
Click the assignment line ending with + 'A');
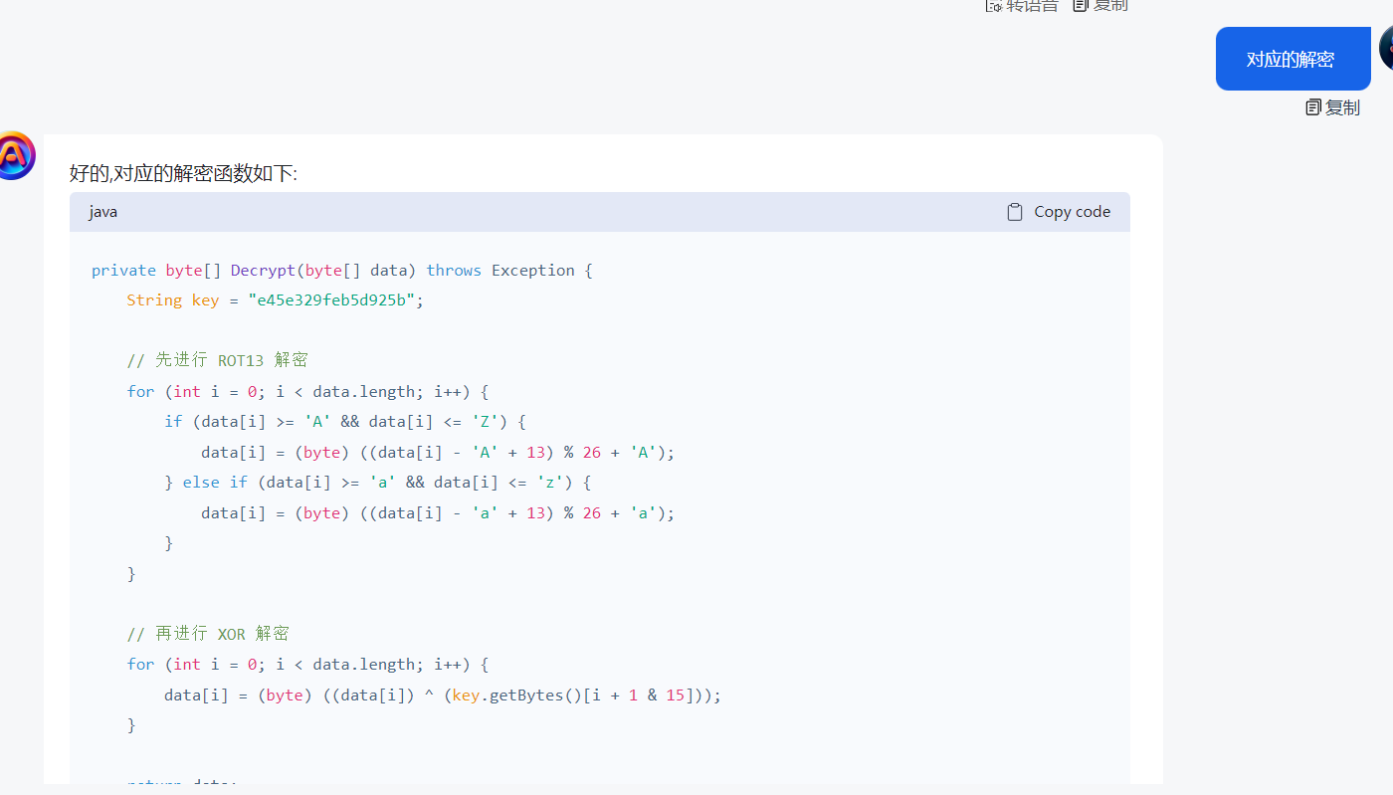coord(438,453)
